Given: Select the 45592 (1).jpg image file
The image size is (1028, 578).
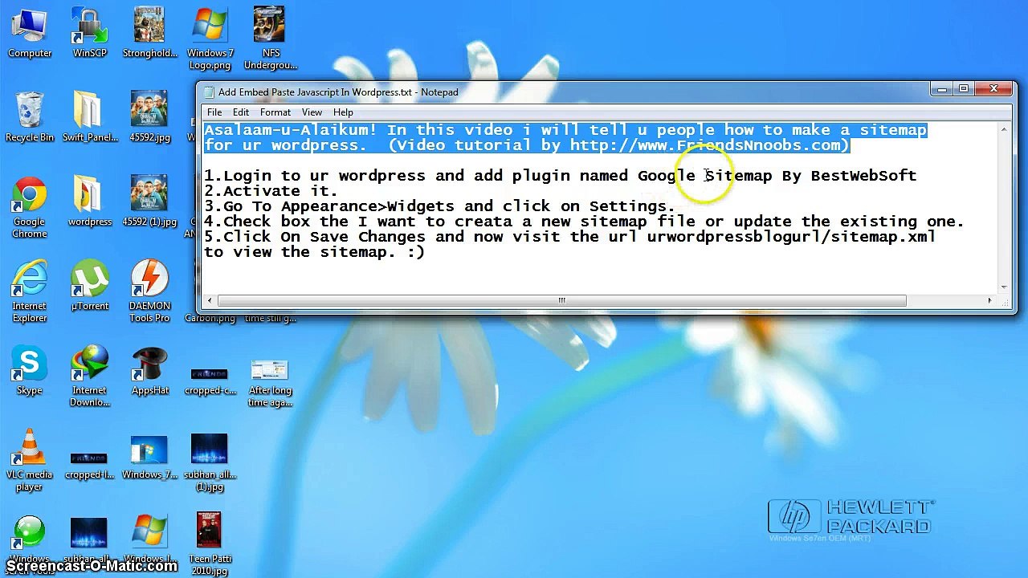Looking at the screenshot, I should pyautogui.click(x=149, y=201).
